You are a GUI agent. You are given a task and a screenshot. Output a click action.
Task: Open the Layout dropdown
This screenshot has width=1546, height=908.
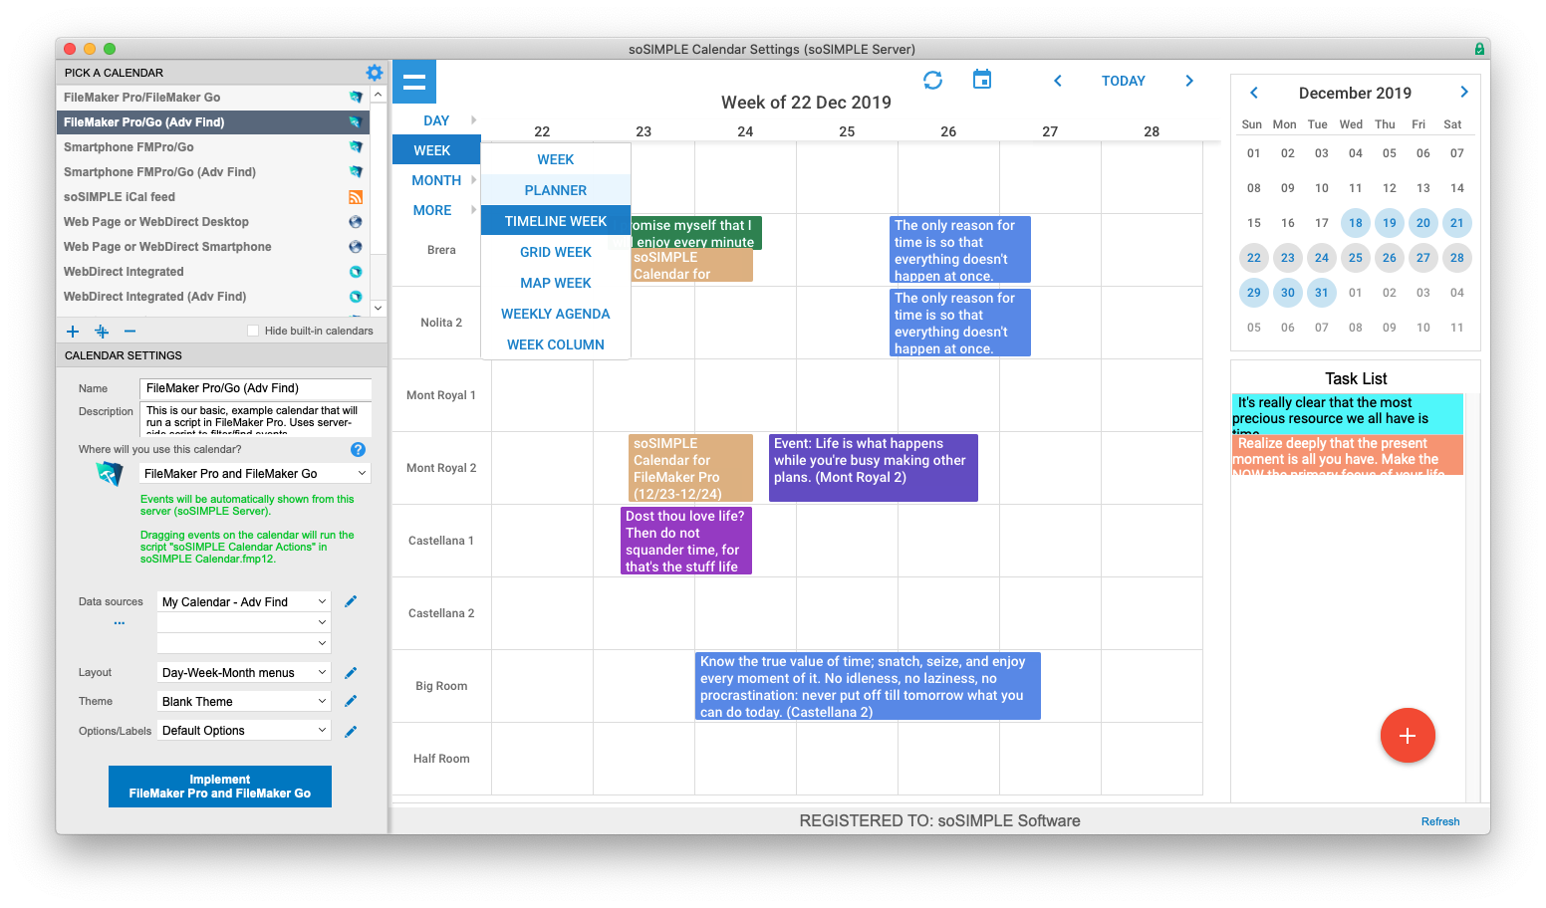[244, 673]
